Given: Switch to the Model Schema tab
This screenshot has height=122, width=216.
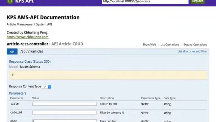Looking at the screenshot, I should point(30,67).
